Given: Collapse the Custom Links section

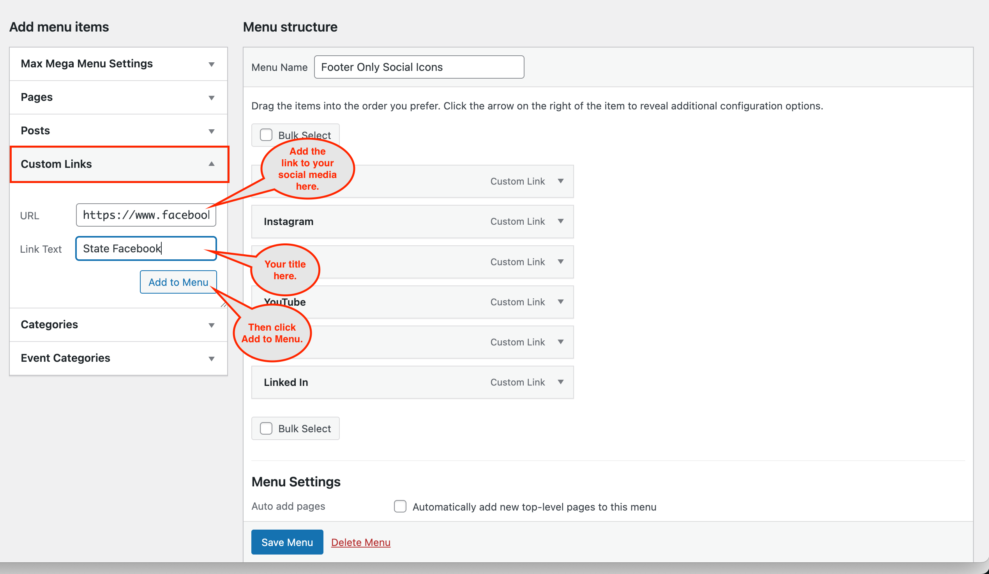Looking at the screenshot, I should coord(211,164).
